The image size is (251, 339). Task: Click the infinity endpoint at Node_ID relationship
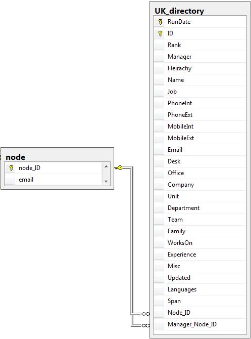tap(145, 314)
